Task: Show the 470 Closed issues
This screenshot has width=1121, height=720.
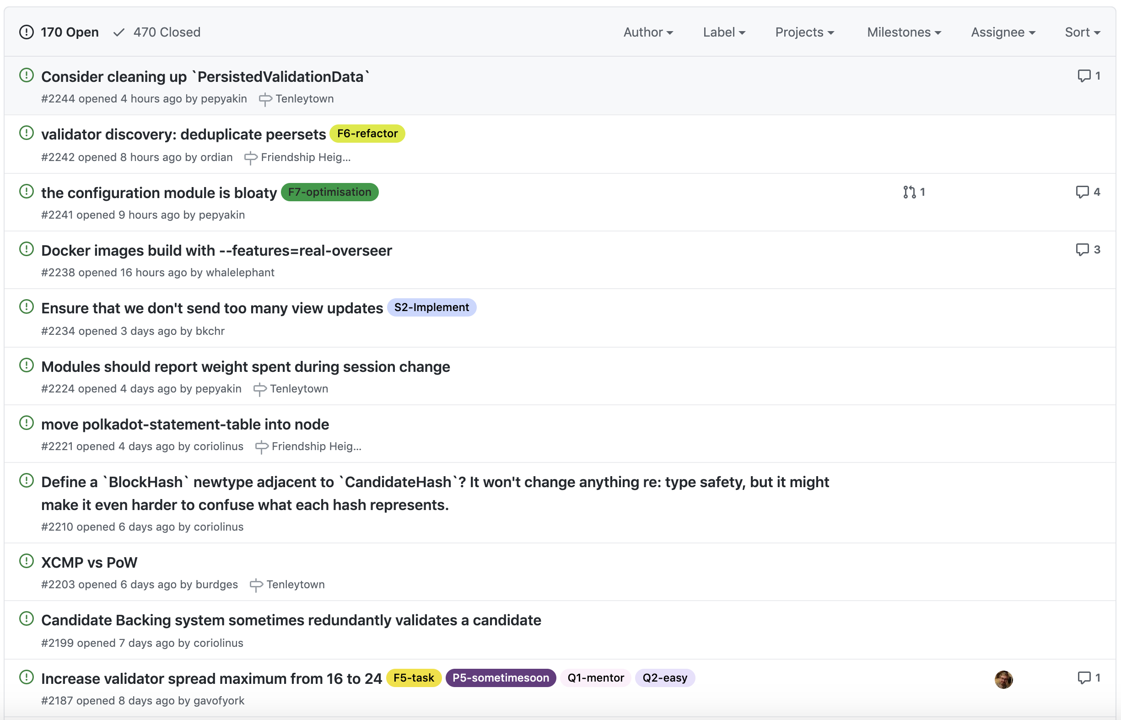Action: click(x=157, y=32)
